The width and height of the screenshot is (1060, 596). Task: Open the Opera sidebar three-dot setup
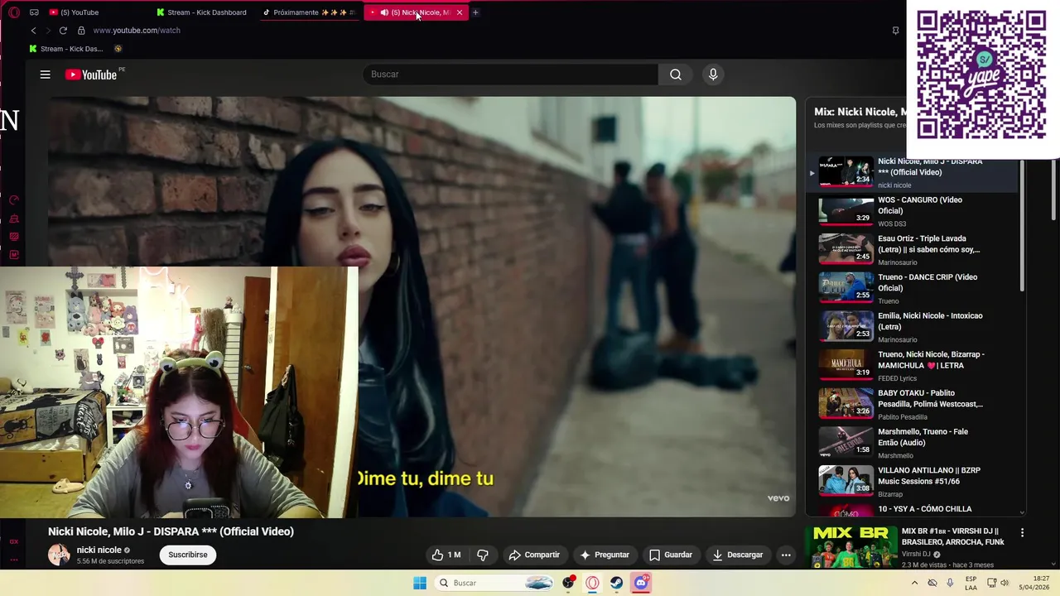(14, 560)
